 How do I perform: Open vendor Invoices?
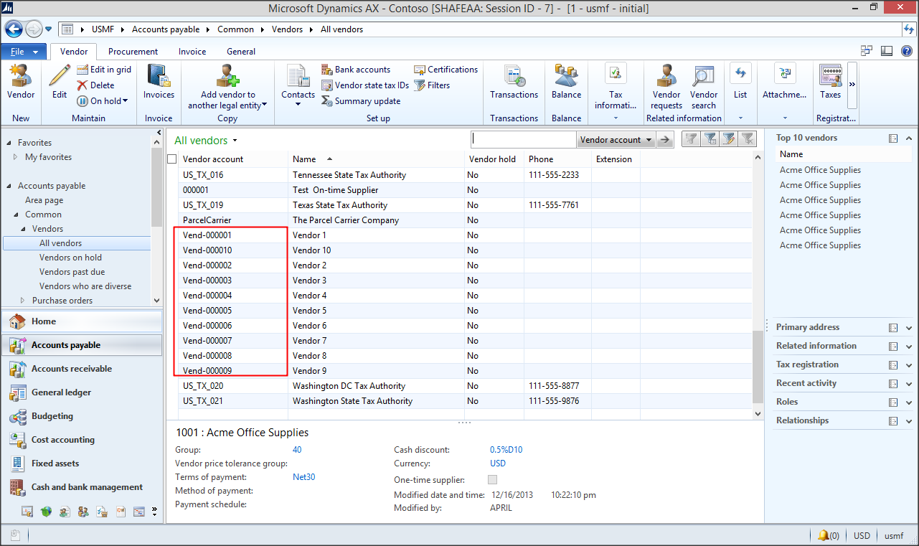159,82
